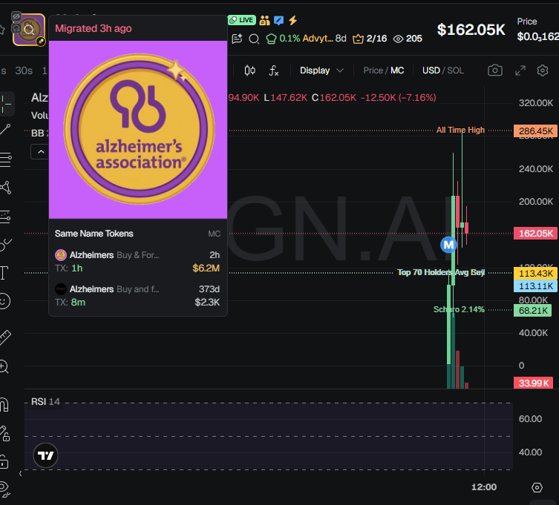Toggle the hidden eye icon on token avatar
Image resolution: width=559 pixels, height=505 pixels.
[16, 16]
